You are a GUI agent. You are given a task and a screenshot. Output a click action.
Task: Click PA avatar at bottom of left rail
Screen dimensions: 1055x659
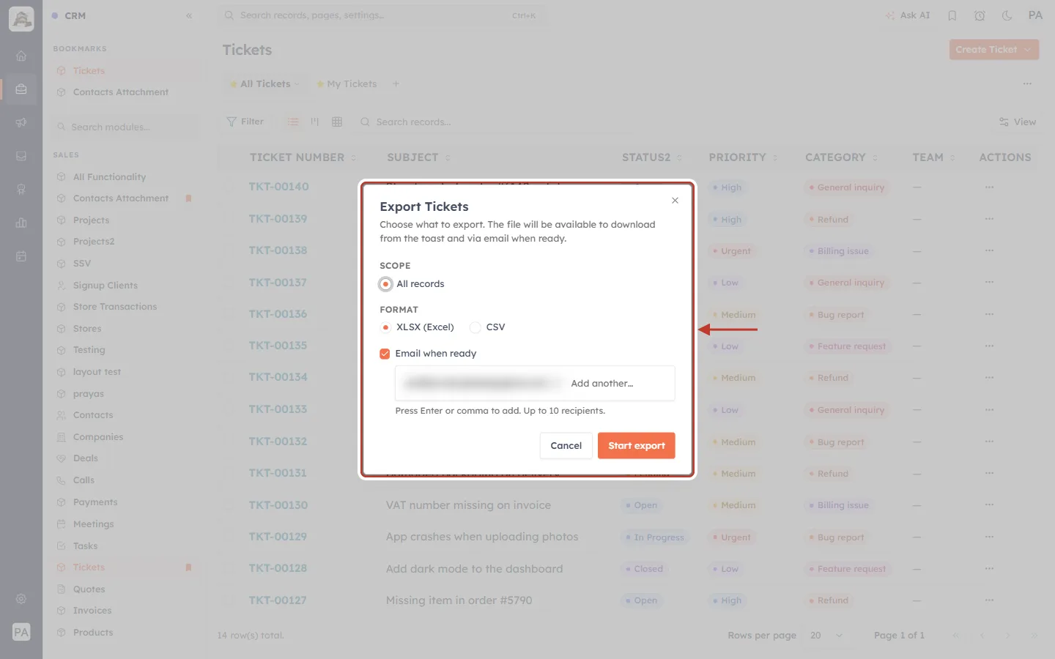21,632
